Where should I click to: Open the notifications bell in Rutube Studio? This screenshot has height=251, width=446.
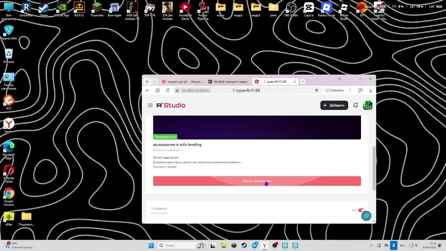[x=355, y=105]
